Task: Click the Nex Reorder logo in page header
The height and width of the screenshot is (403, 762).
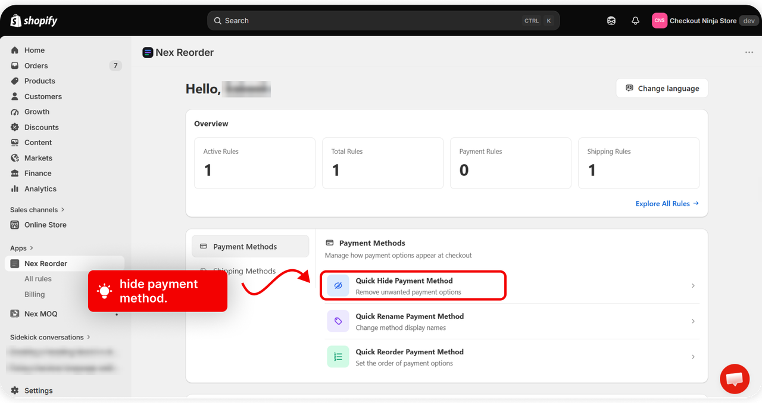Action: coord(148,53)
